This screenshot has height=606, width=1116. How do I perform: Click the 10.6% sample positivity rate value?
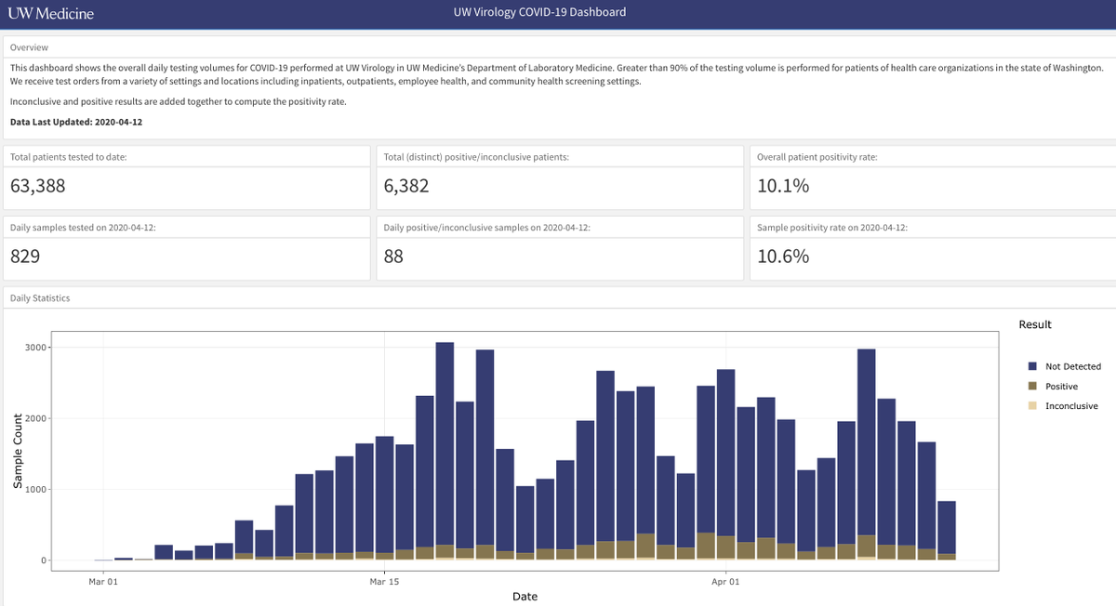tap(783, 256)
